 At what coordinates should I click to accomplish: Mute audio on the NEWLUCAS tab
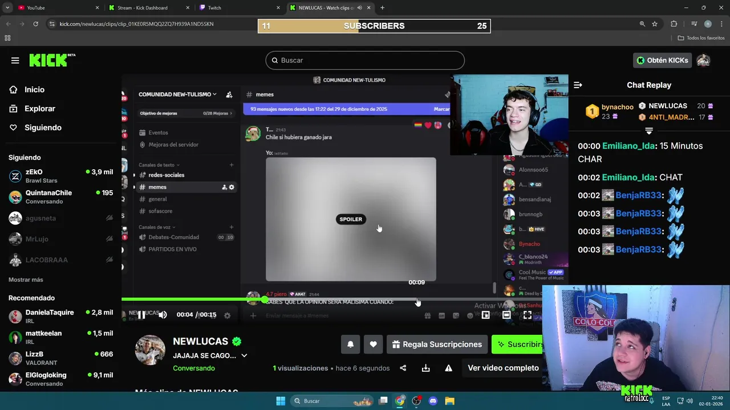(x=360, y=7)
